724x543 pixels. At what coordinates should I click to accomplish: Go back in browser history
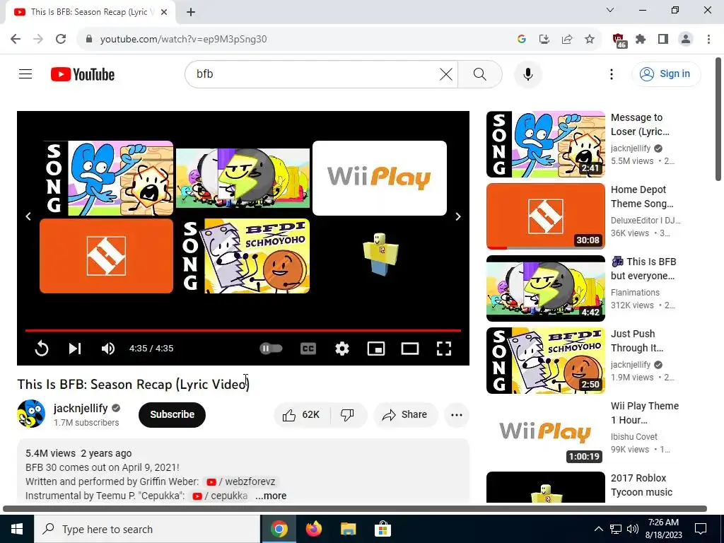coord(16,39)
